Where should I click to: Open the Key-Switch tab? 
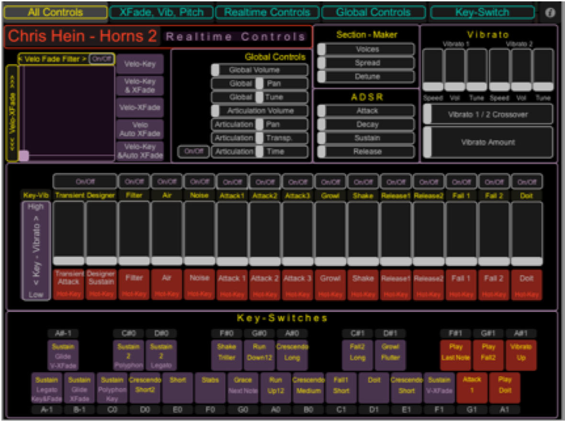[482, 12]
